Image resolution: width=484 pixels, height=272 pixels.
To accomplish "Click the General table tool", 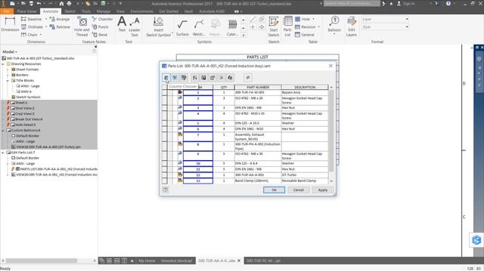I will pyautogui.click(x=305, y=35).
